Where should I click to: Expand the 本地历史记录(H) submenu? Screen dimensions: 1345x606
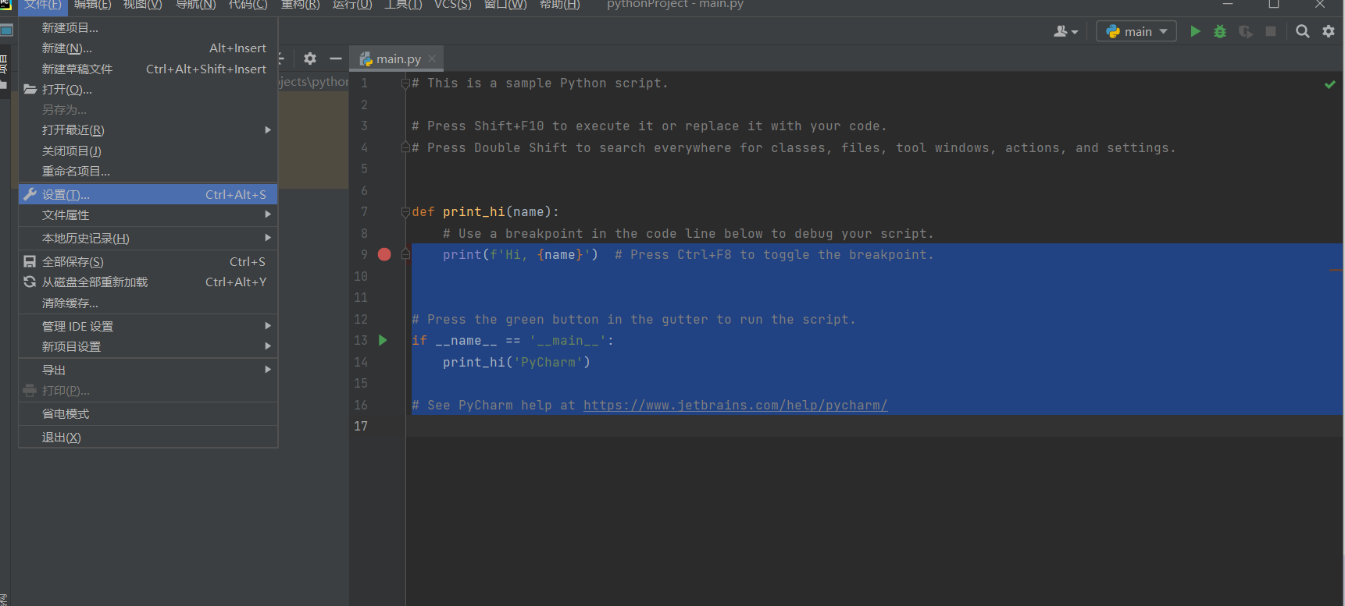(148, 238)
